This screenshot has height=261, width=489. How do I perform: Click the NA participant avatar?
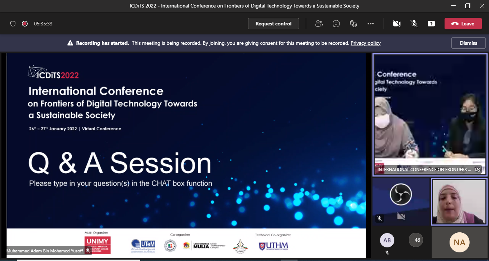pos(460,242)
